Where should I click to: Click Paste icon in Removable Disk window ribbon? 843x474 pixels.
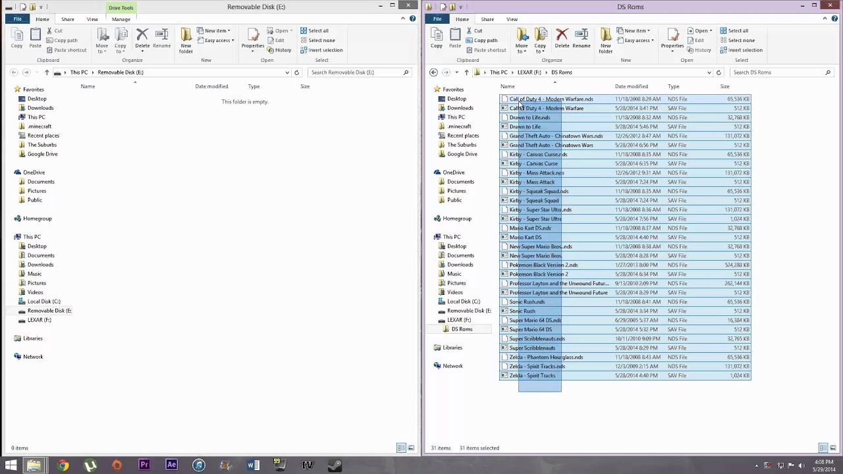point(35,38)
